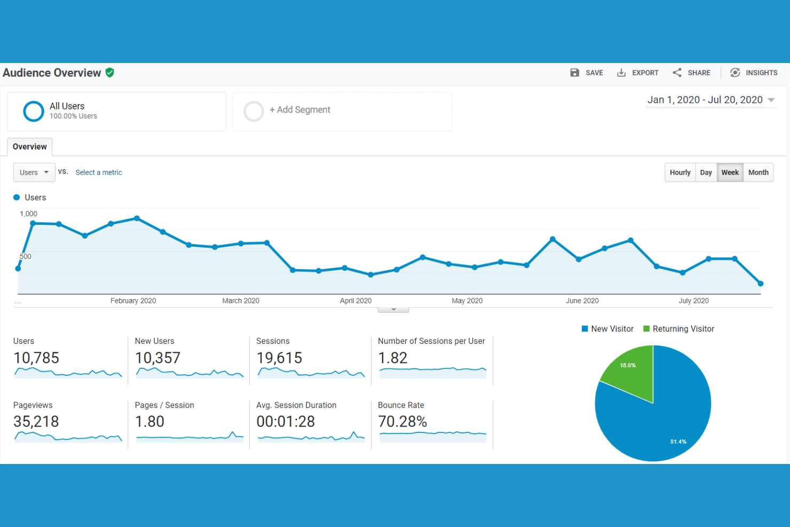790x527 pixels.
Task: Click the June 2020 peak on the Users chart
Action: click(x=553, y=239)
